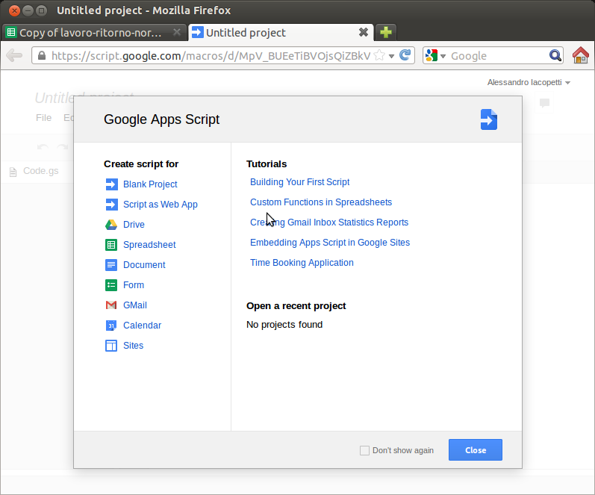This screenshot has height=495, width=595.
Task: Open Creating Gmail Inbox Statistics Reports tutorial
Action: pyautogui.click(x=329, y=222)
